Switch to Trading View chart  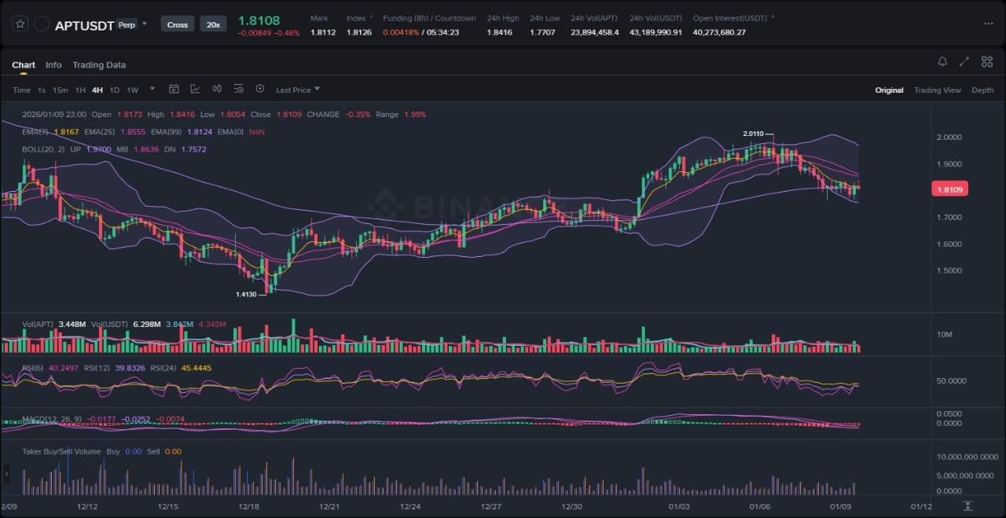pyautogui.click(x=937, y=90)
